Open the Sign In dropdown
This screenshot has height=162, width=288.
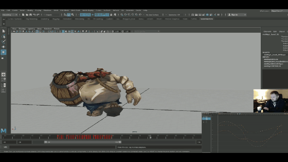click(237, 15)
